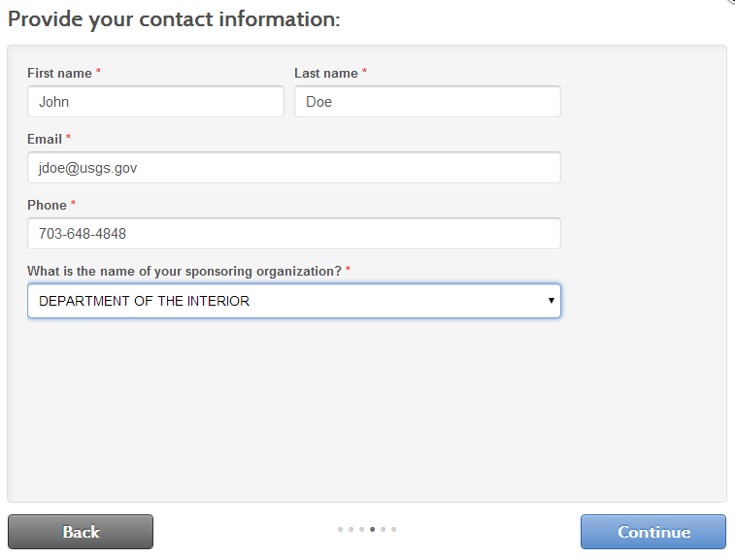This screenshot has width=735, height=558.
Task: Click the First name label
Action: click(x=59, y=73)
